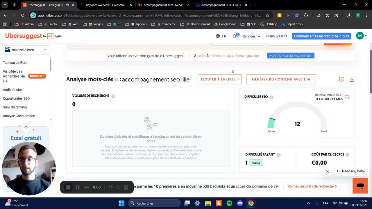
Task: Open the Services dropdown menu
Action: coord(251,36)
